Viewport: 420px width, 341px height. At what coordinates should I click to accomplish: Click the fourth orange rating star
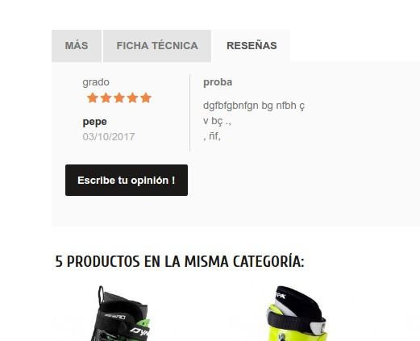(x=132, y=98)
